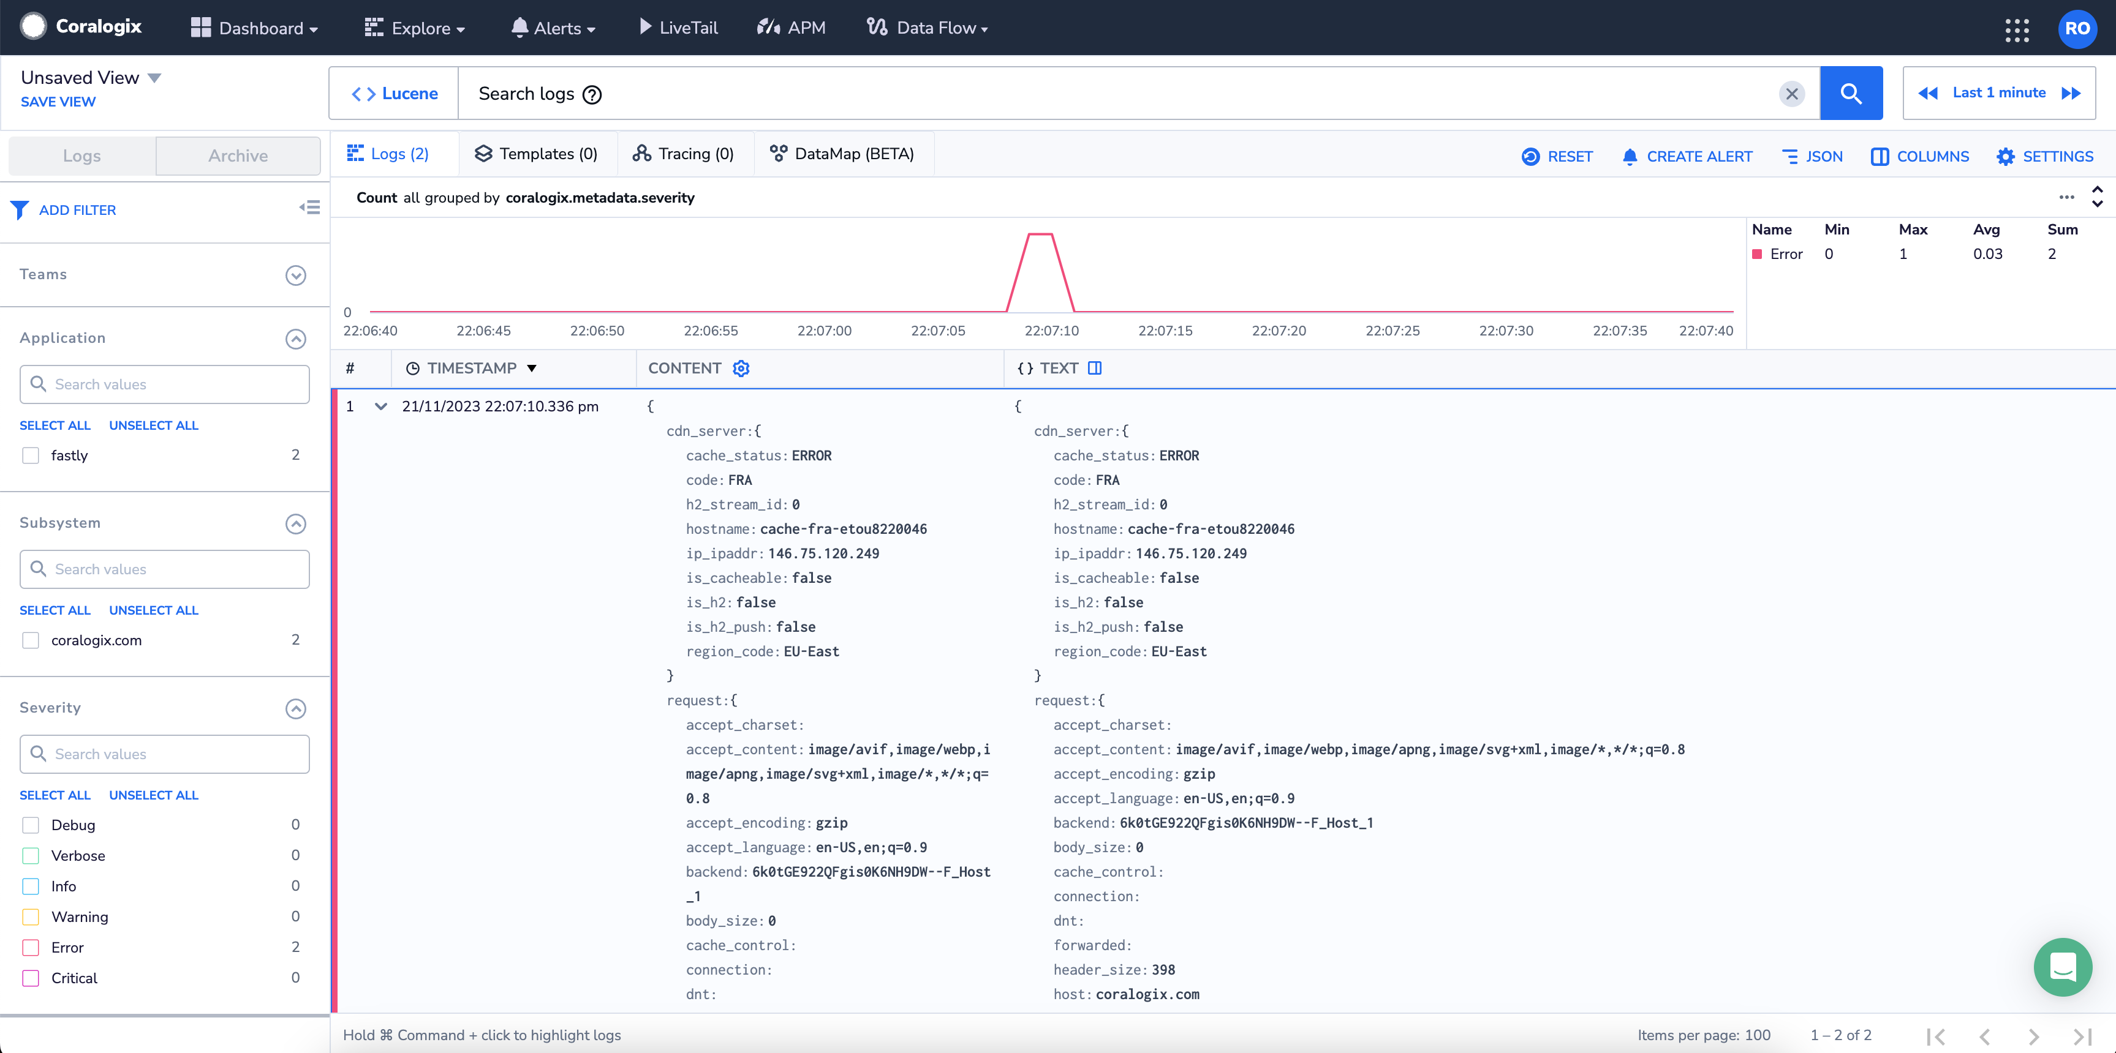Open the Dashboard menu dropdown
Viewport: 2116px width, 1053px height.
[x=254, y=28]
